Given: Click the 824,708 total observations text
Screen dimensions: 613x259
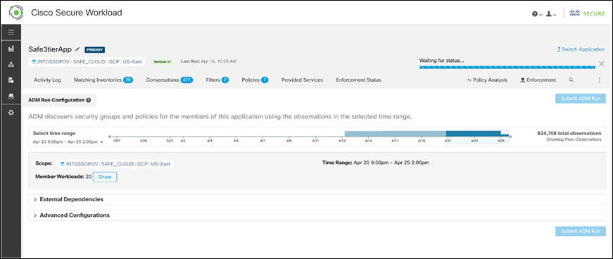Looking at the screenshot, I should [569, 133].
